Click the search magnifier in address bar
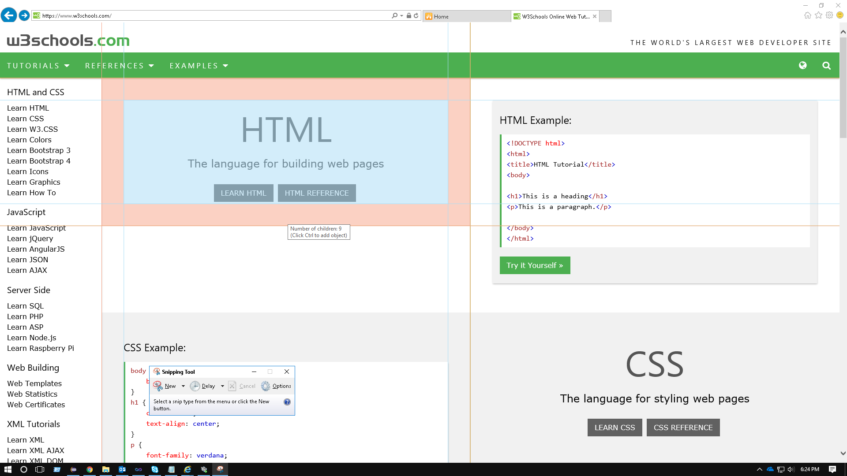This screenshot has height=476, width=847. point(394,15)
